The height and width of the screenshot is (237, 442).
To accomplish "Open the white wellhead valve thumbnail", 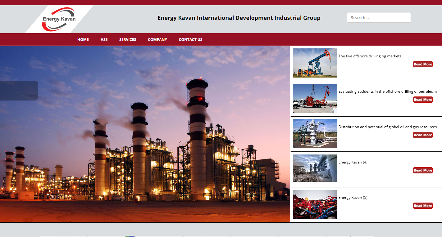I will tap(315, 134).
